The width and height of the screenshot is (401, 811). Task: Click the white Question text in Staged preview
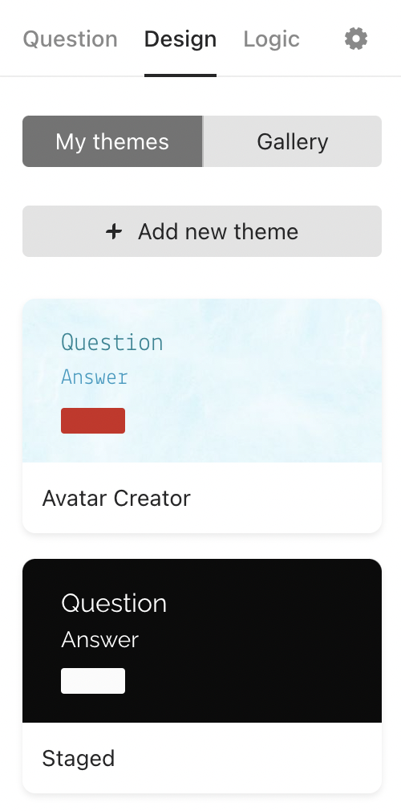(114, 603)
